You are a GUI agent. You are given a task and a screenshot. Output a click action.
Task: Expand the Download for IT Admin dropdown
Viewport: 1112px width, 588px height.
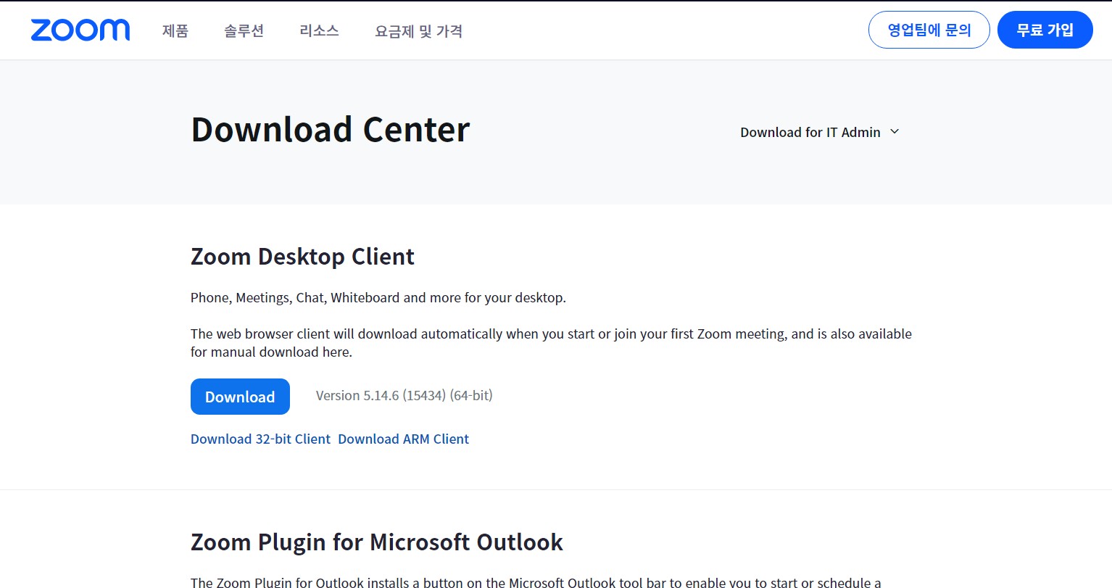click(x=810, y=132)
